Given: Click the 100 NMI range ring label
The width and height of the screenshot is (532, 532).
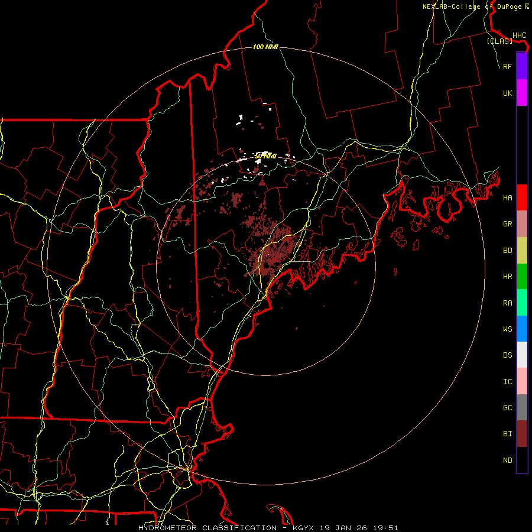Looking at the screenshot, I should (x=265, y=47).
